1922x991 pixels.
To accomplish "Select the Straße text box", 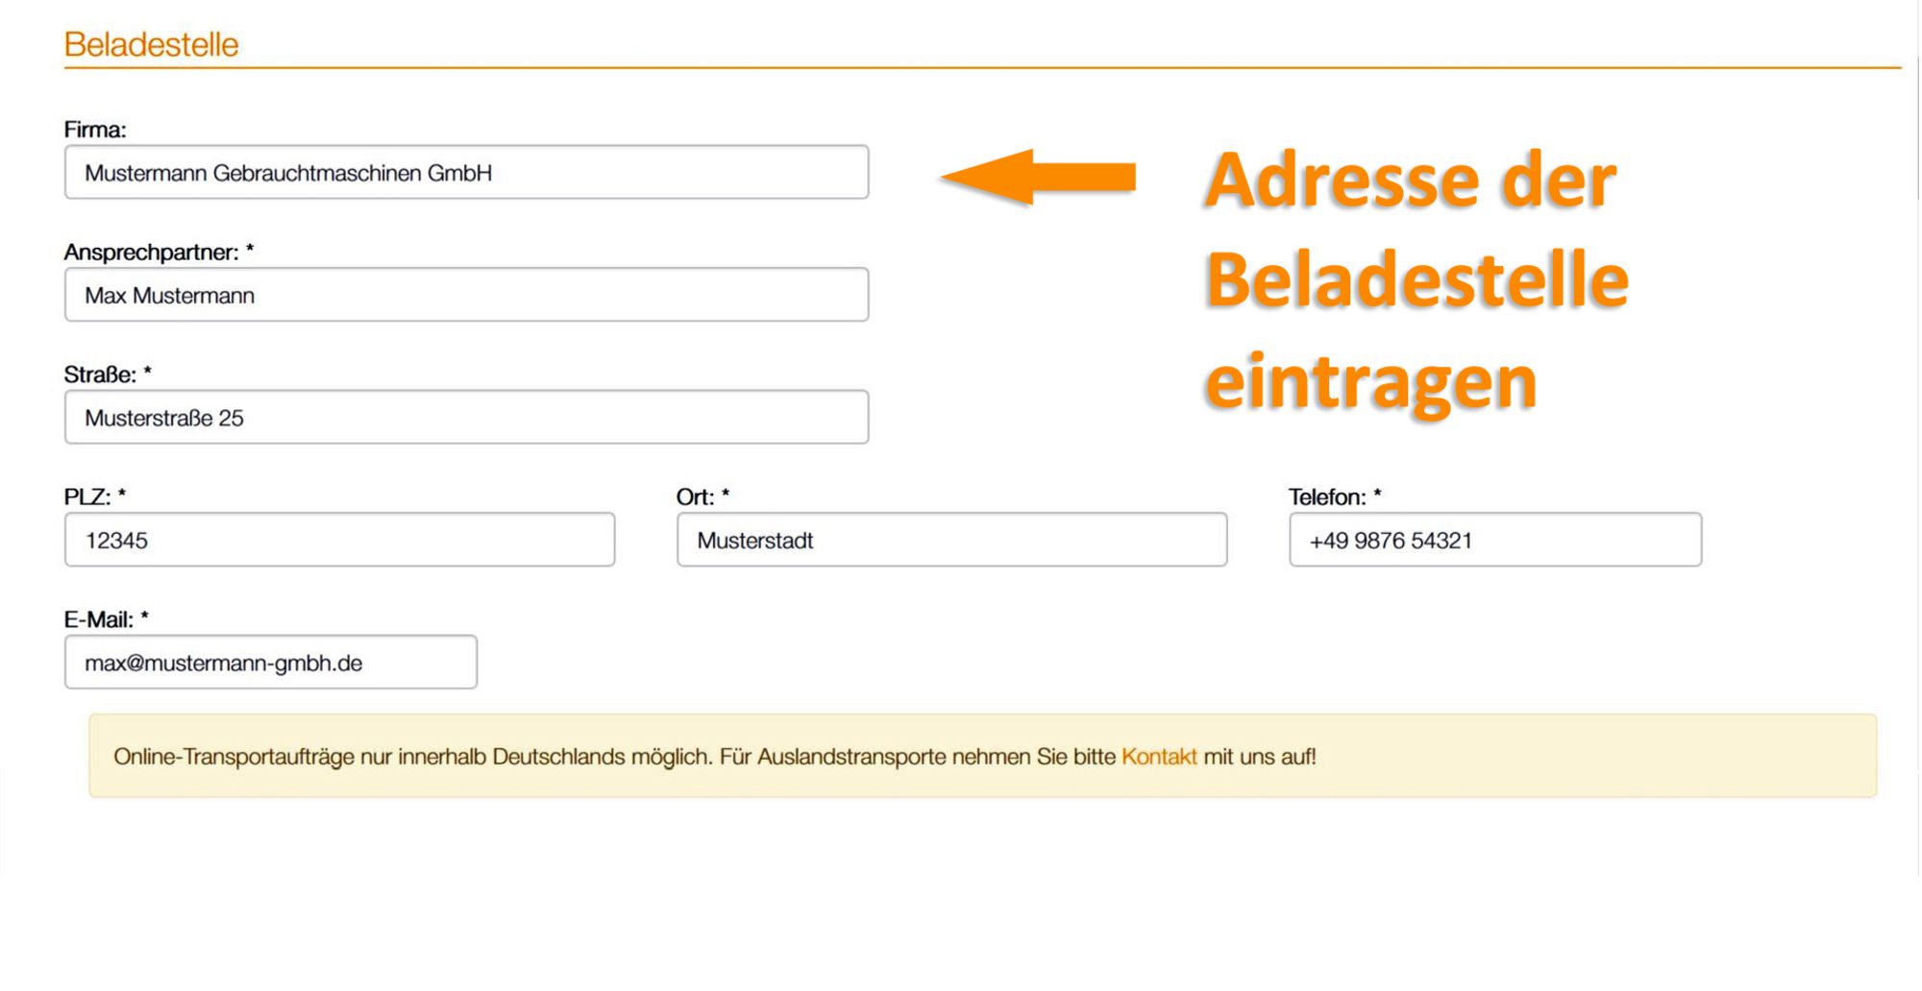I will 466,418.
